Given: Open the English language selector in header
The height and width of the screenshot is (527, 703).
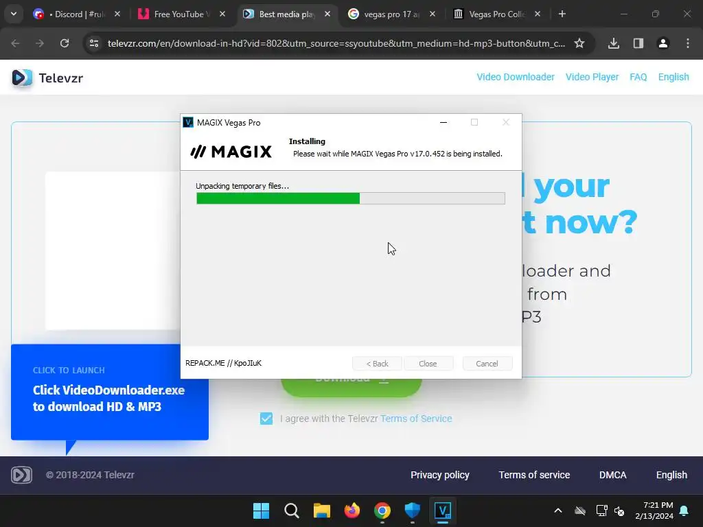Looking at the screenshot, I should [673, 77].
